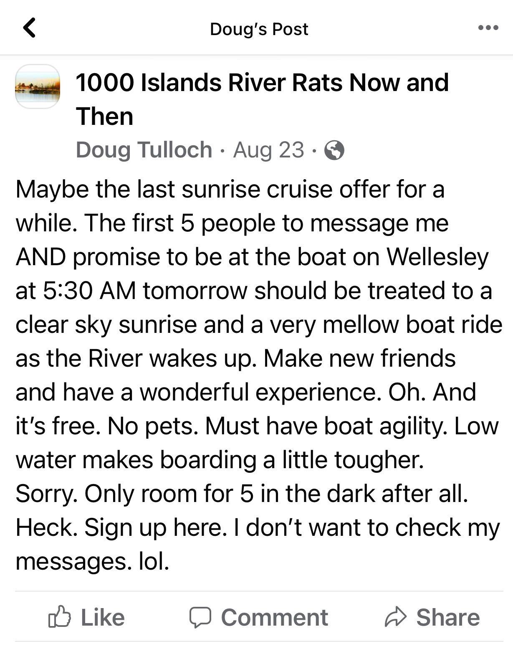
Task: Choose the Share label under the post
Action: [x=448, y=617]
